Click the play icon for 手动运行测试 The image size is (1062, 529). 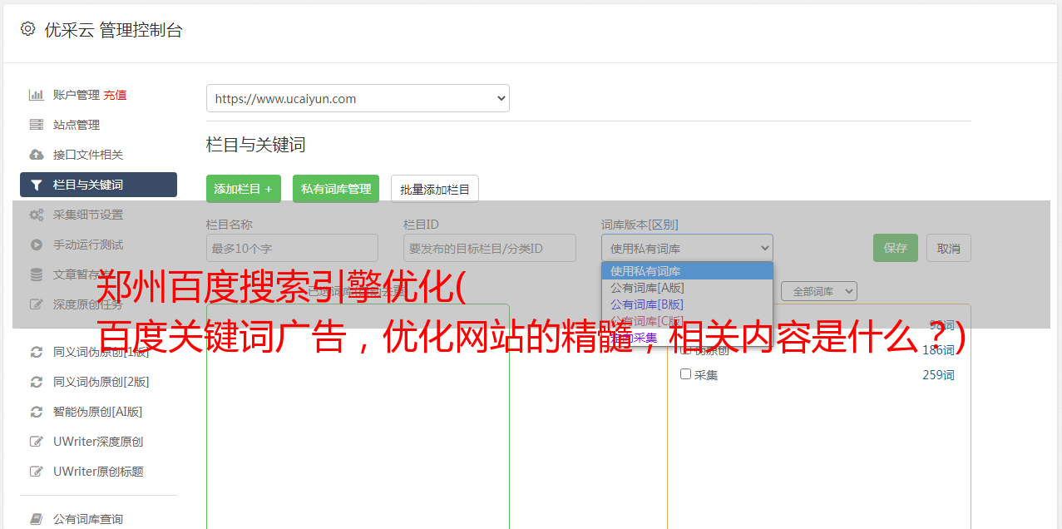click(37, 245)
